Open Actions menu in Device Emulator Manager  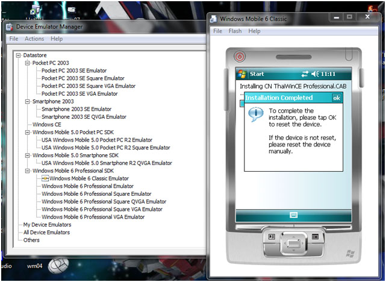[34, 39]
